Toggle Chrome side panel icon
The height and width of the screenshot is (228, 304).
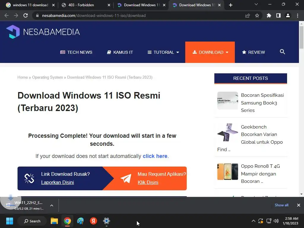(278, 15)
